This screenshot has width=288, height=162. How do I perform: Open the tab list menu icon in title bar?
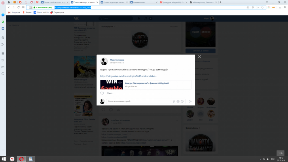[267, 2]
